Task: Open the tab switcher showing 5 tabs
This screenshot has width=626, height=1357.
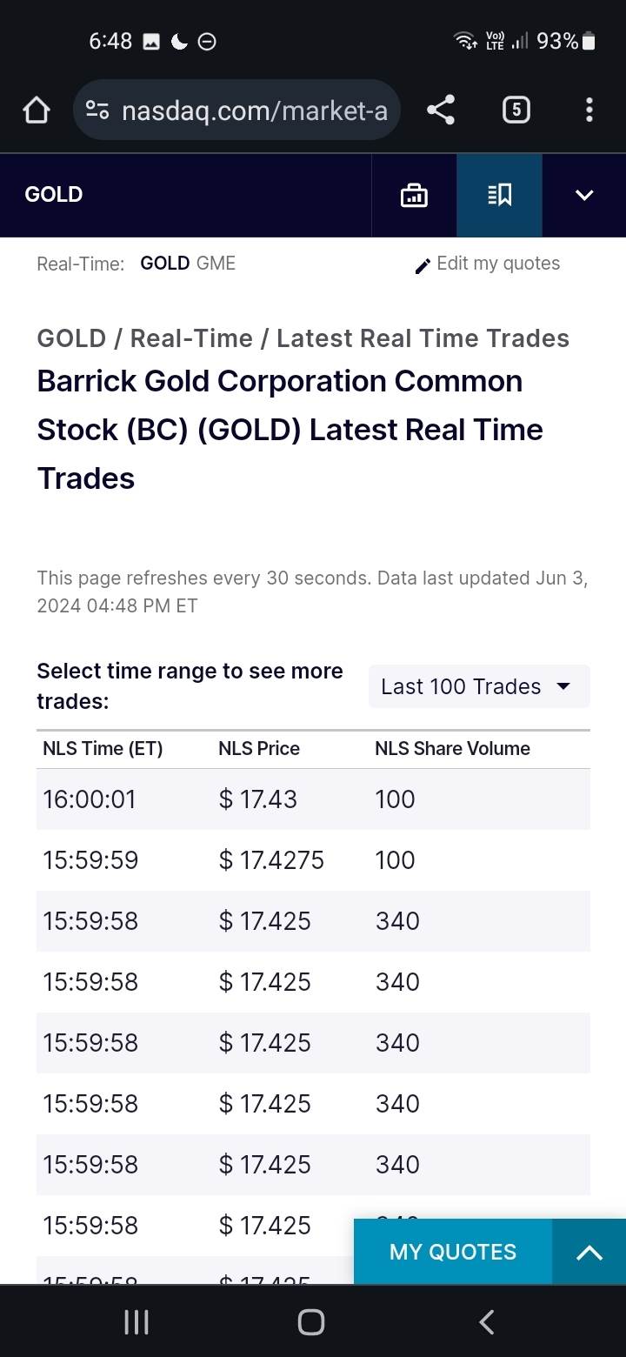Action: (516, 110)
